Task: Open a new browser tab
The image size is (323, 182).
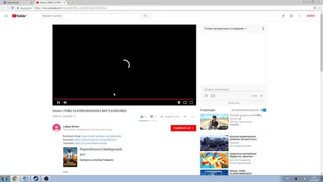Action: tap(71, 3)
